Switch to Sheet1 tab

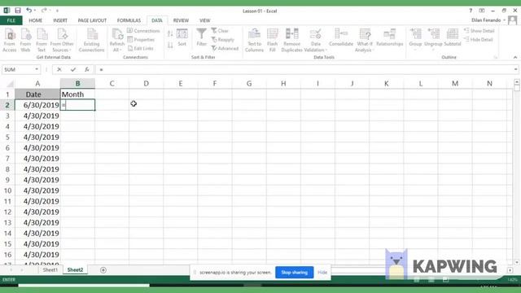50,269
